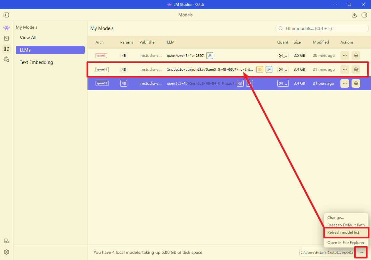The image size is (371, 260).
Task: Choose Open in File Explorer option
Action: click(346, 243)
